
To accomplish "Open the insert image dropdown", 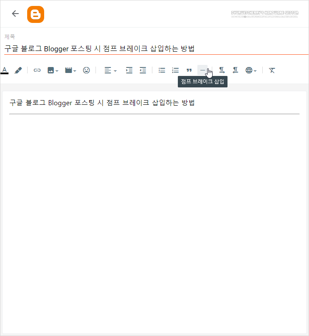I will pyautogui.click(x=53, y=70).
